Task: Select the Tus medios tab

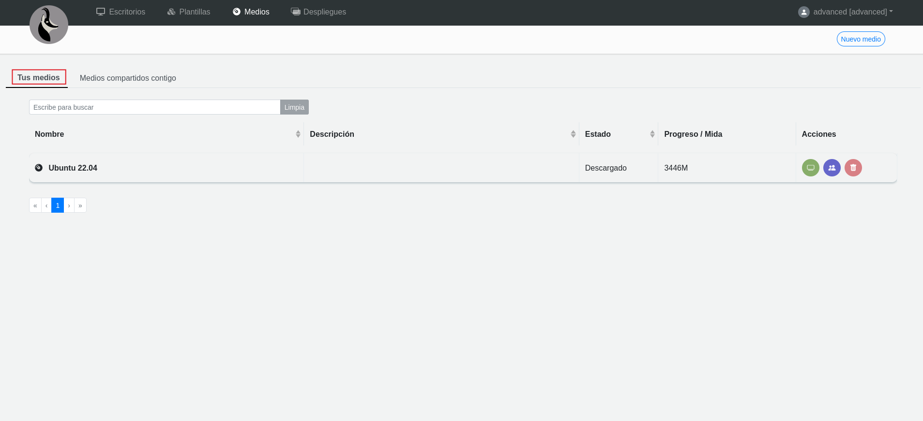Action: [x=39, y=77]
